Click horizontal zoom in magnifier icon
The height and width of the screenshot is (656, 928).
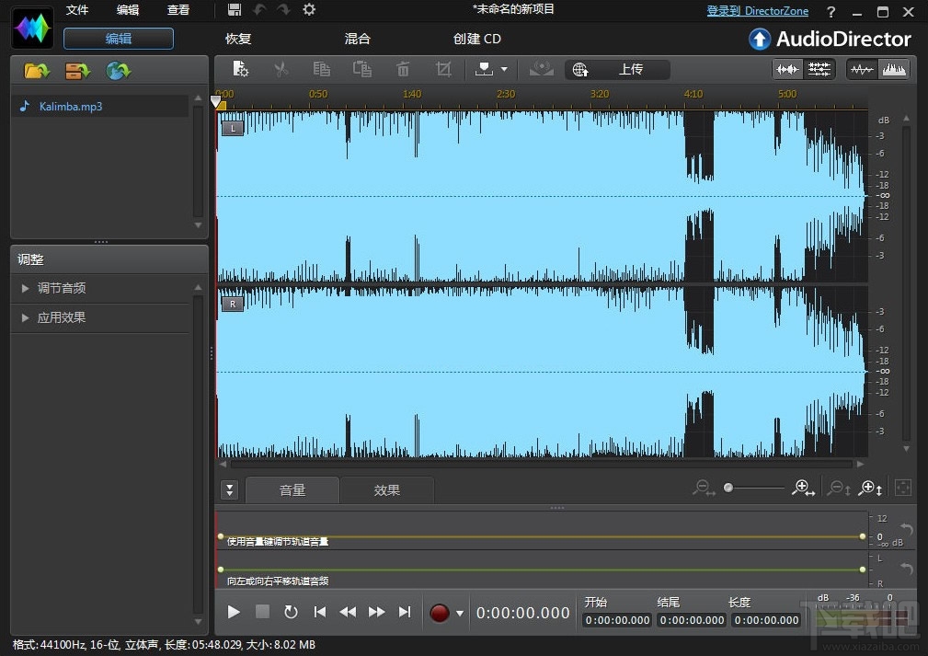[x=803, y=489]
